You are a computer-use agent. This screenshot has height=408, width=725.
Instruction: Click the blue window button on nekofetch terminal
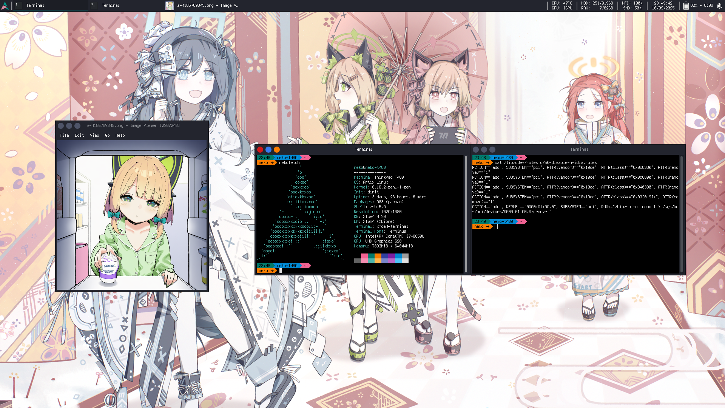coord(268,150)
